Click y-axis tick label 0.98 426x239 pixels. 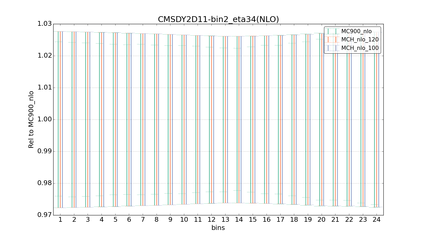click(44, 183)
